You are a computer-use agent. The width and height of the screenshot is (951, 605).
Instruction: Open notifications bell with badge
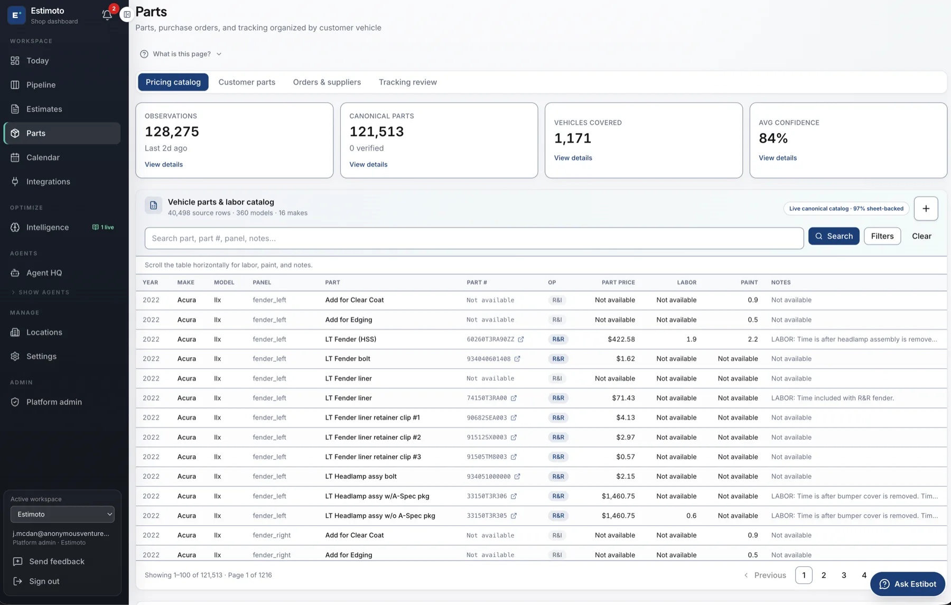click(107, 14)
